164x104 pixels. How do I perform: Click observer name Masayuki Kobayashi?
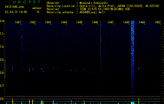coord(94,3)
